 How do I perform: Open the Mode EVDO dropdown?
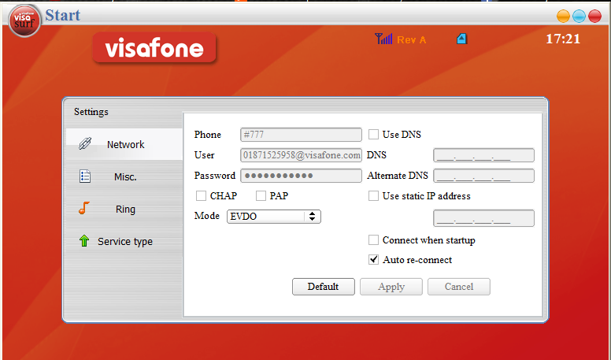[273, 217]
